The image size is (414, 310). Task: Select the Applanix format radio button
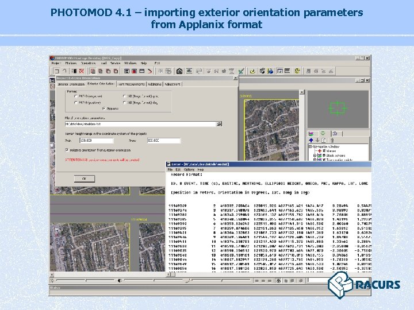point(103,108)
